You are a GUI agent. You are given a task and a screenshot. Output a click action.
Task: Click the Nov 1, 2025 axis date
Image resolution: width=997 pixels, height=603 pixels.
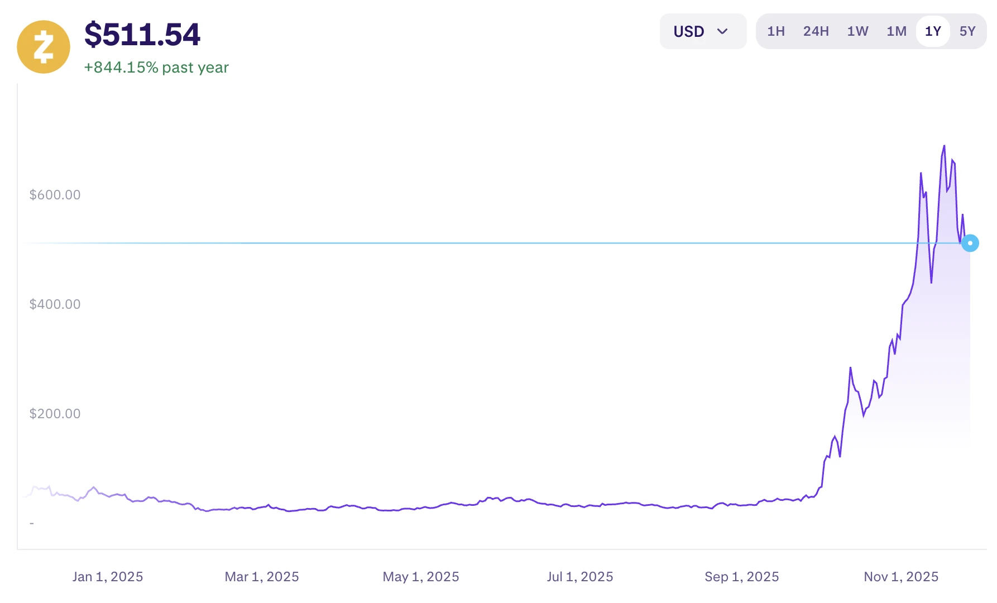[901, 577]
